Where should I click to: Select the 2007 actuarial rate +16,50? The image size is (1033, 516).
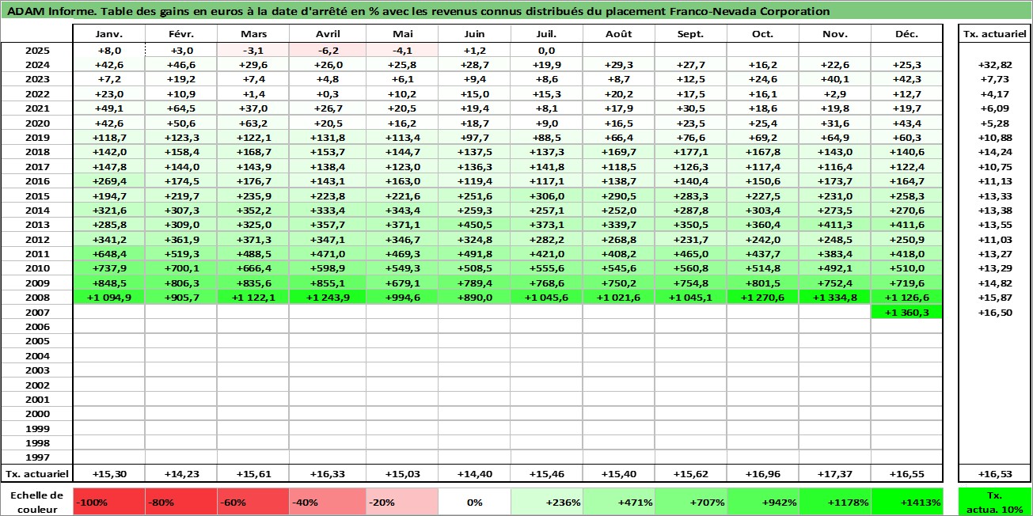pos(995,312)
